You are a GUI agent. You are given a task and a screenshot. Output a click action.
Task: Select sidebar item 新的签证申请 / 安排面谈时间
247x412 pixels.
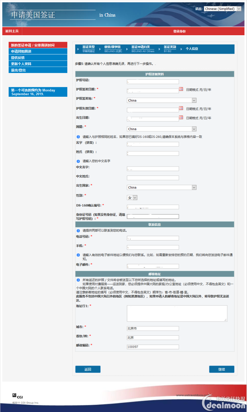point(38,45)
